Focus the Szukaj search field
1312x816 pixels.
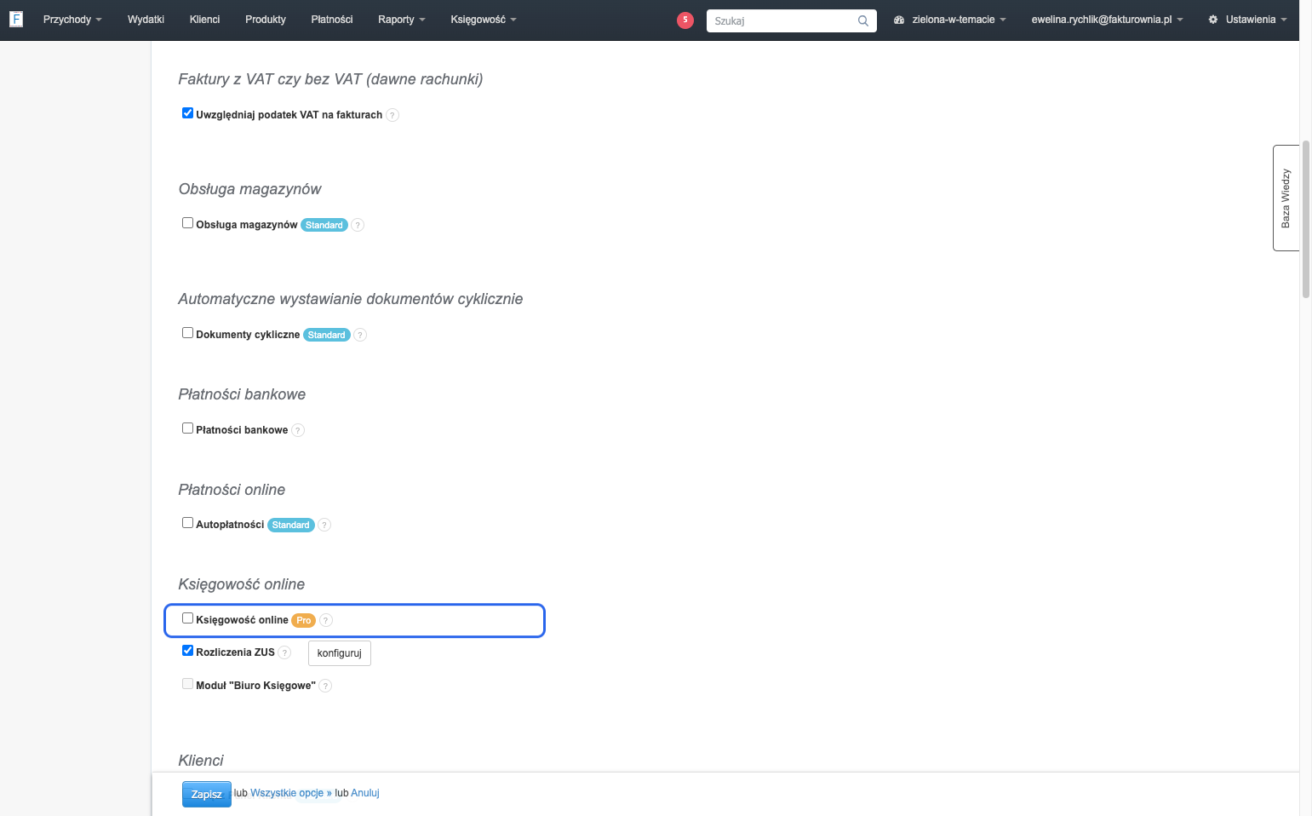pos(792,20)
